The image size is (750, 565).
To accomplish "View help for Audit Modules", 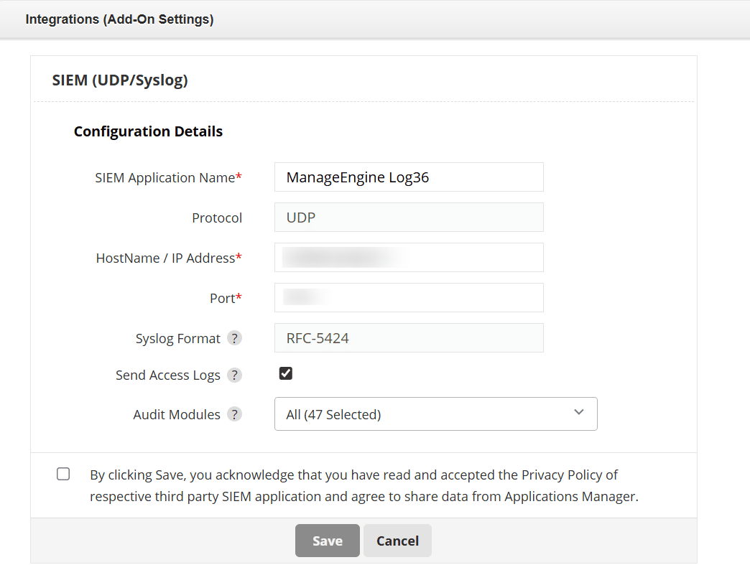I will (x=235, y=414).
